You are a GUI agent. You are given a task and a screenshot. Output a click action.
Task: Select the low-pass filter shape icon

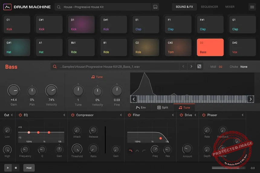(131, 151)
